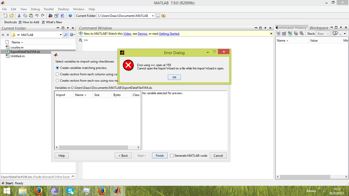The height and width of the screenshot is (196, 349).
Task: Show hidden tabs left of Command History
Action: 277,28
